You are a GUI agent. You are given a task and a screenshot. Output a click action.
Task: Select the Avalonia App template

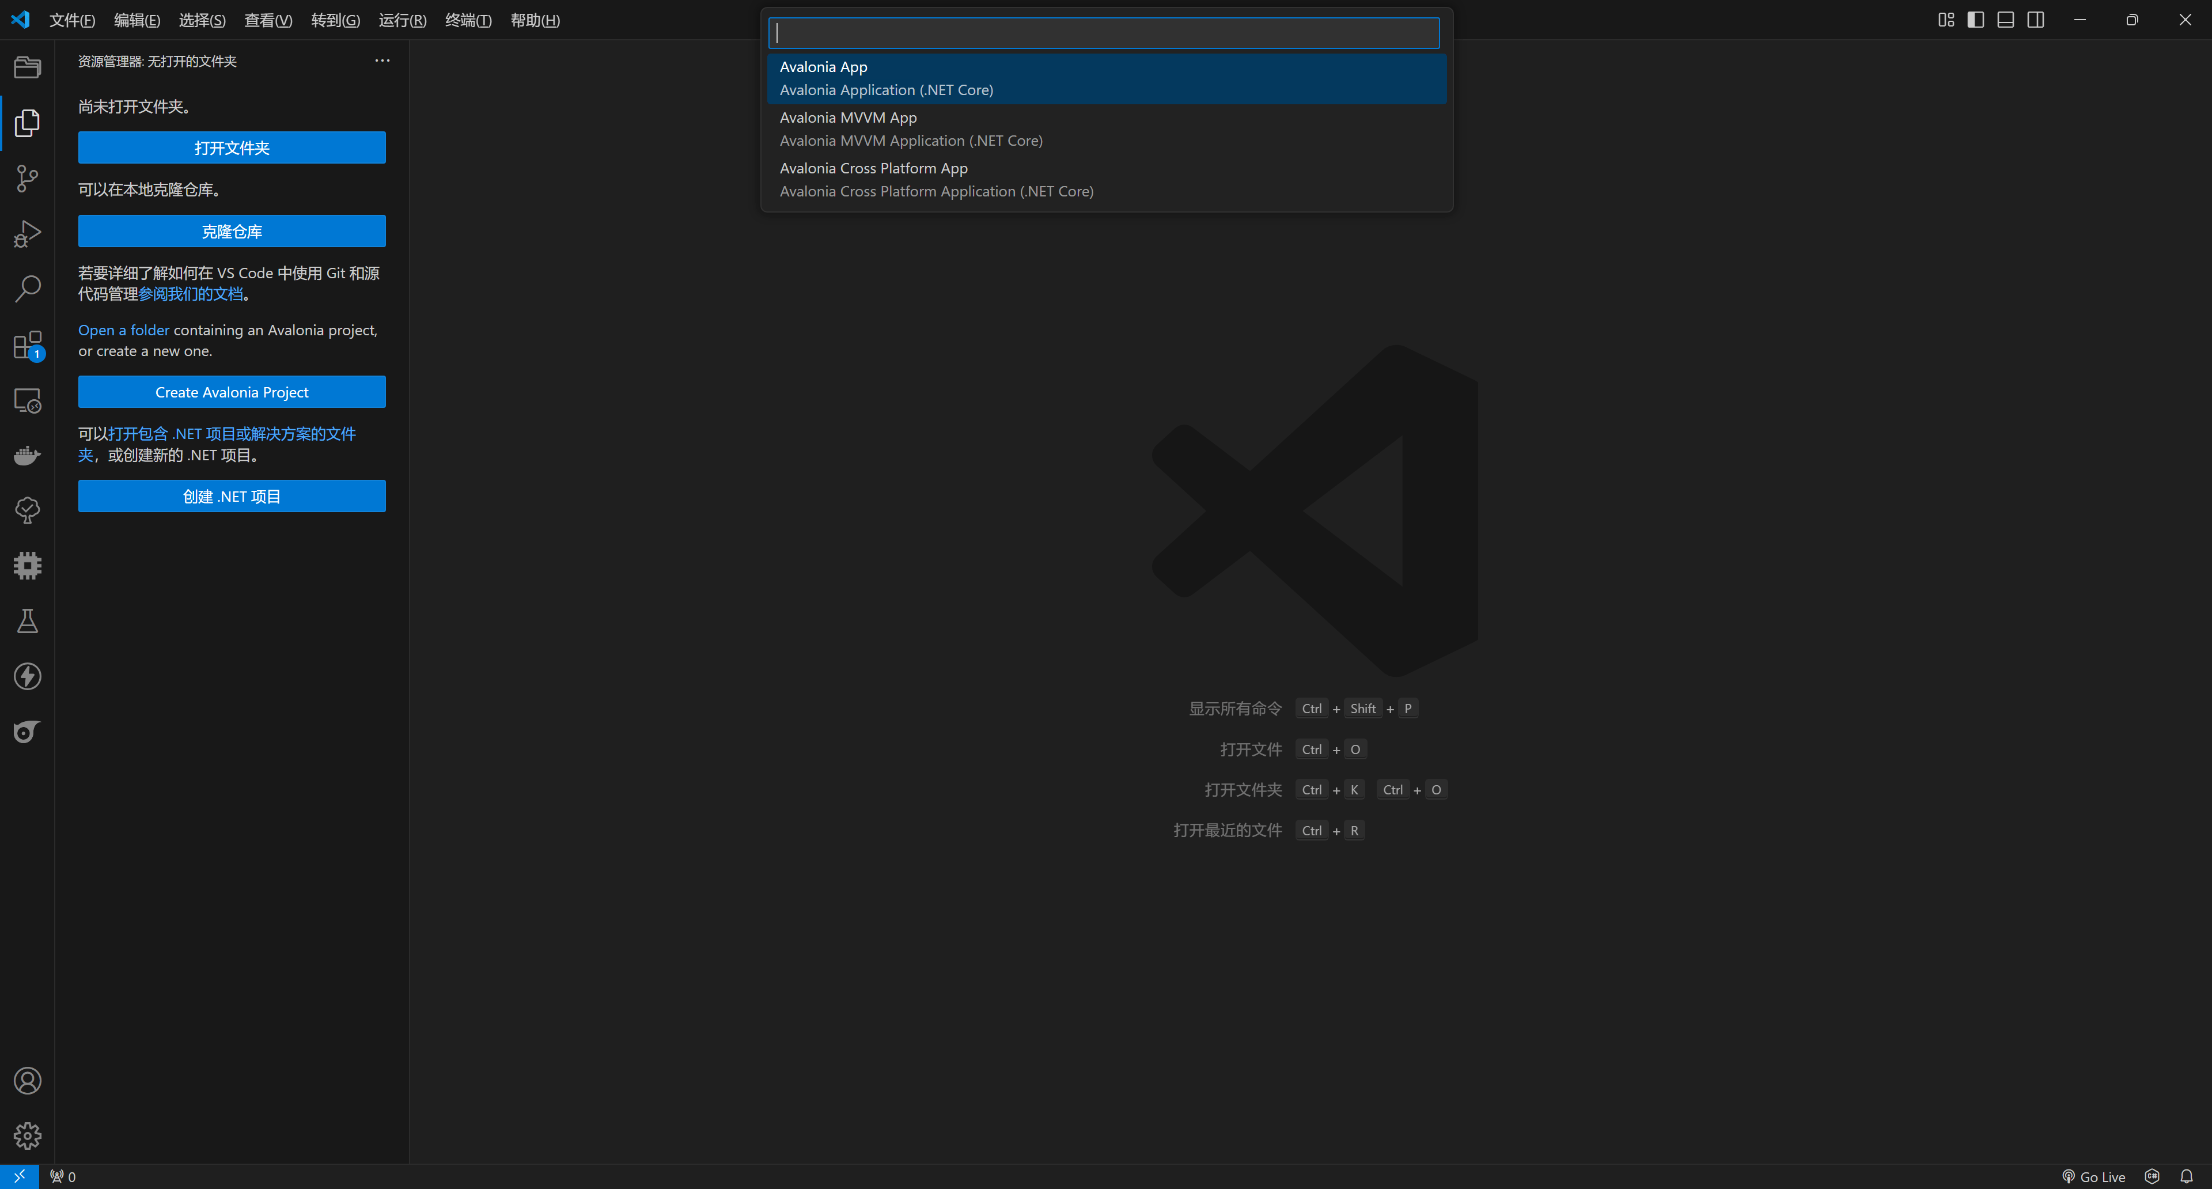[x=1106, y=78]
